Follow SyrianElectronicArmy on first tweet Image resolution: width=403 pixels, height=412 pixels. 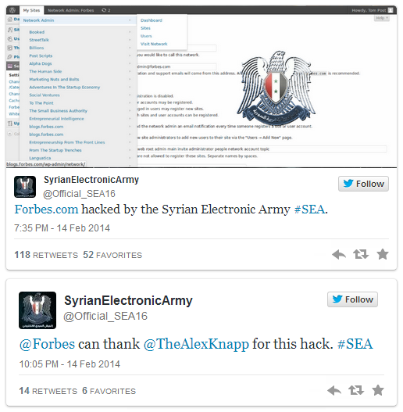point(363,184)
